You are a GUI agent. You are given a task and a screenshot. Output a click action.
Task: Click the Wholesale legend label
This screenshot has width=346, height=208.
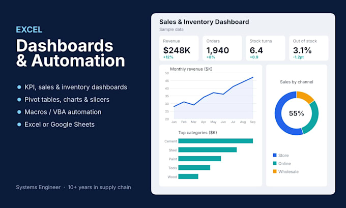pos(288,171)
